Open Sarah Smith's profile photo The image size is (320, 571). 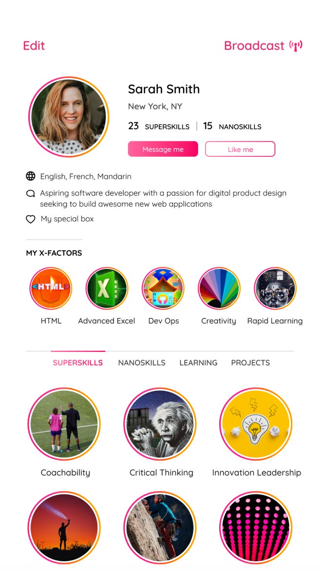coord(69,117)
